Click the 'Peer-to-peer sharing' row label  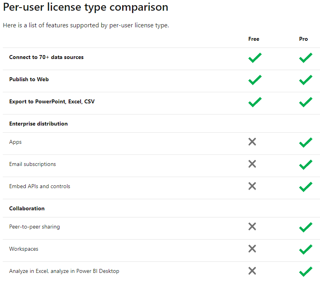tap(34, 227)
